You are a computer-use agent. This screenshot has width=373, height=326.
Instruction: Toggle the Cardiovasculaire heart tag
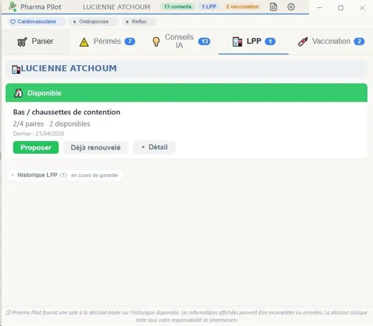point(33,21)
